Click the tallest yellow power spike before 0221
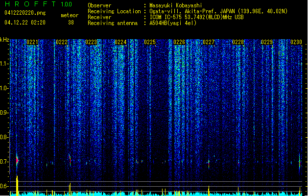This screenshot has height=196, width=308. click(x=17, y=185)
